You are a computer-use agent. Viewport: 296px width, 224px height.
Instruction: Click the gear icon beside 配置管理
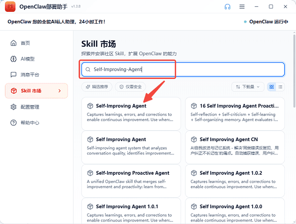pyautogui.click(x=13, y=107)
